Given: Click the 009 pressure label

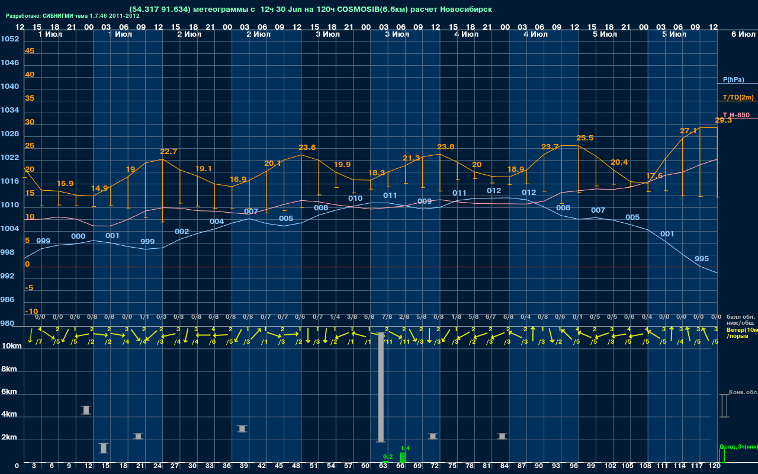Looking at the screenshot, I should click(x=425, y=201).
